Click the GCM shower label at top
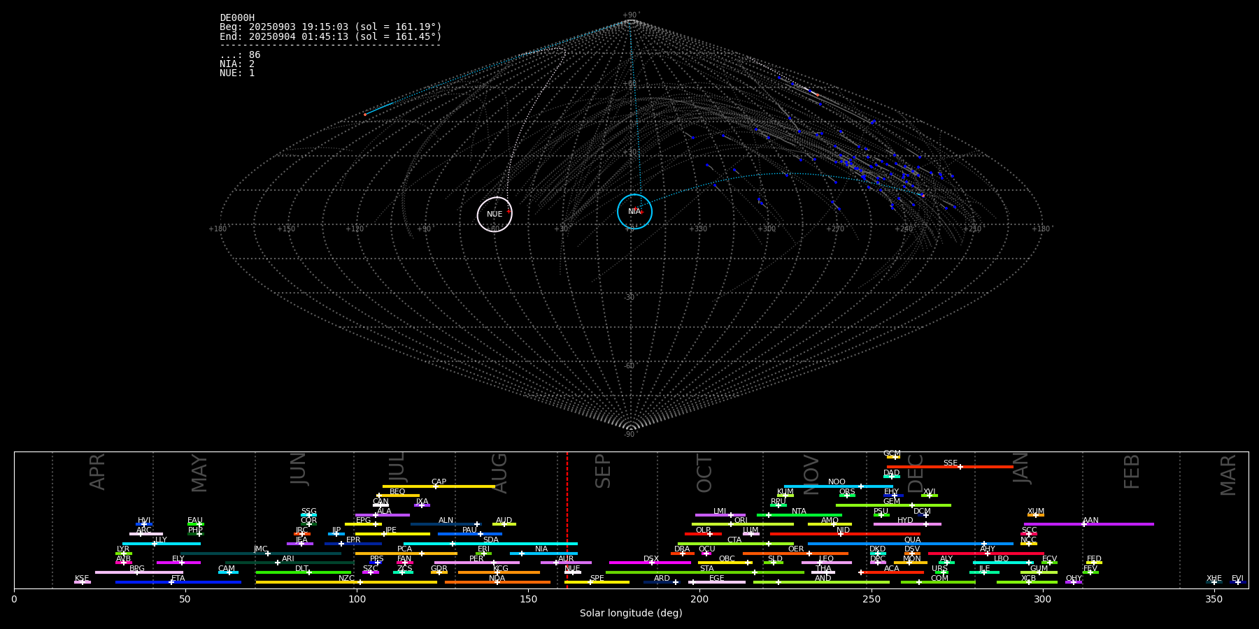Viewport: 1259px width, 629px height. click(892, 454)
